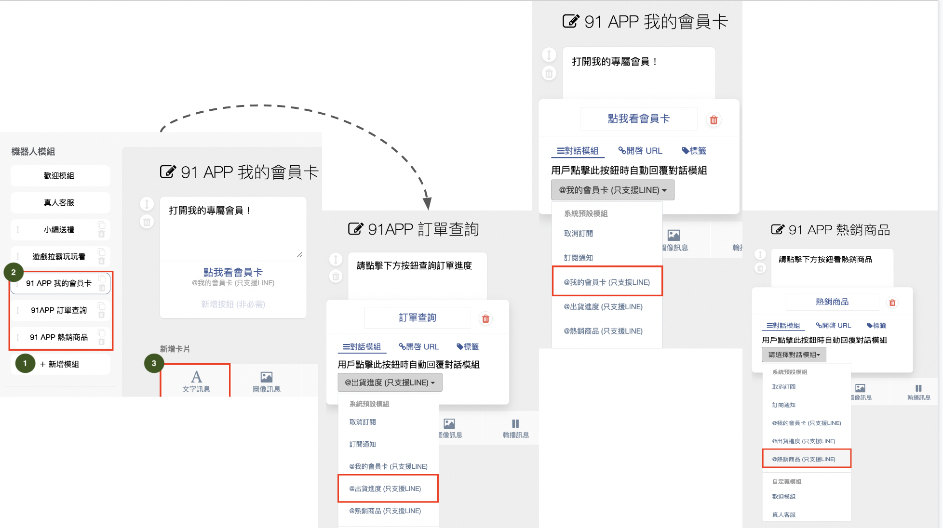Click 訂單查詢 card button
This screenshot has width=943, height=528.
click(x=418, y=317)
